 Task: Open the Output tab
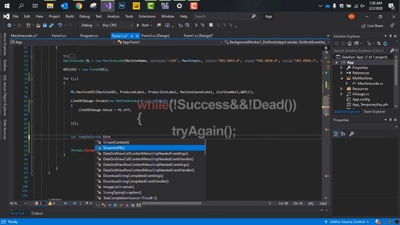tap(37, 213)
